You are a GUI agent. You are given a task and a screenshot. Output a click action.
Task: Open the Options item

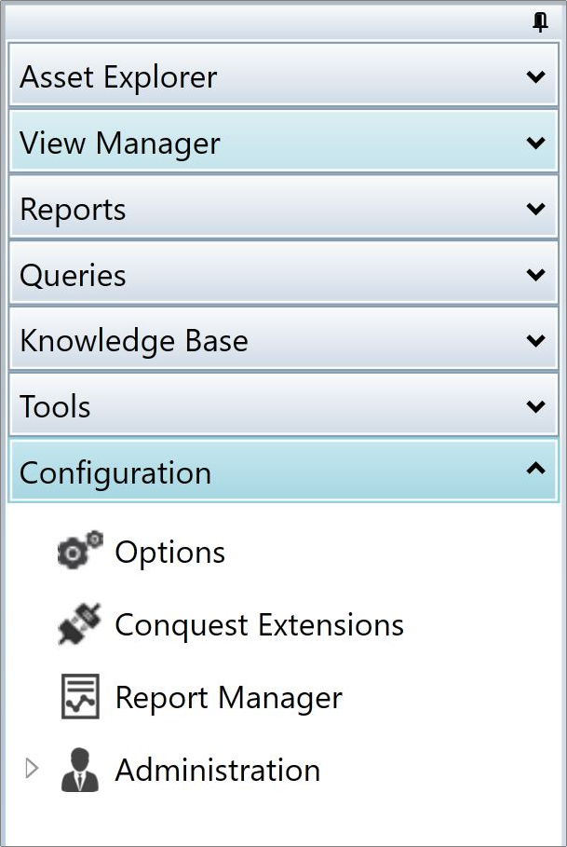pos(170,552)
